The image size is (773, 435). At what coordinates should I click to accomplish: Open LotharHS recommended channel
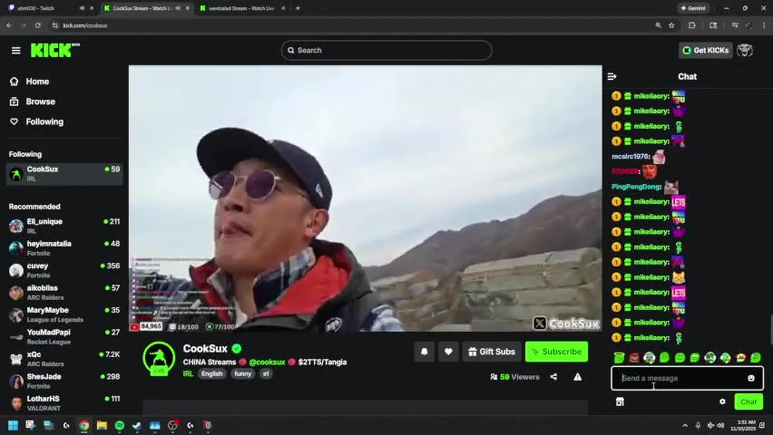[64, 403]
